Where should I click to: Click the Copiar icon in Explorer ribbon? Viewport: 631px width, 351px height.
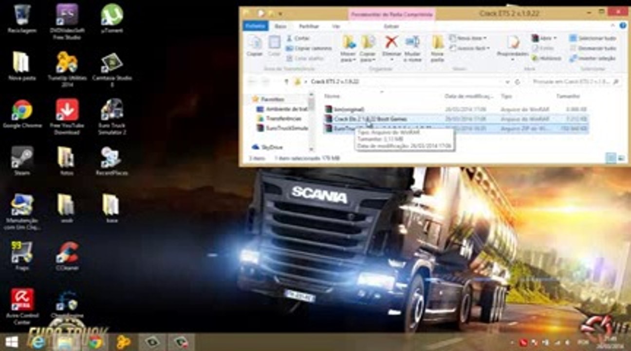(x=255, y=47)
